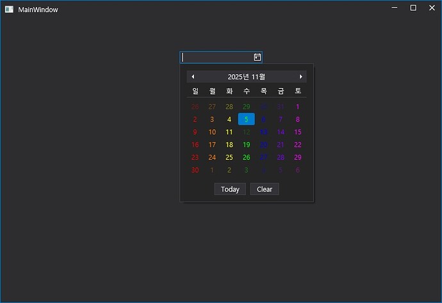Select November 9 in calendar
Image resolution: width=442 pixels, height=303 pixels.
pyautogui.click(x=195, y=132)
